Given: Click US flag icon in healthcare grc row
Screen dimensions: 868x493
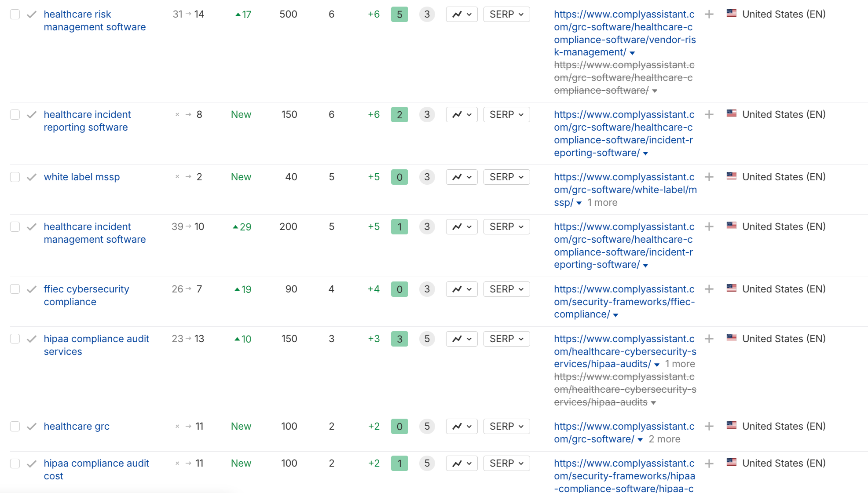Looking at the screenshot, I should 732,425.
